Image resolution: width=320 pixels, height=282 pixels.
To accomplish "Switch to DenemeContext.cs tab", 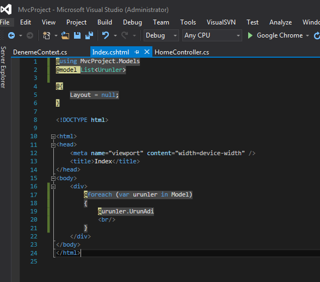I will tap(40, 52).
